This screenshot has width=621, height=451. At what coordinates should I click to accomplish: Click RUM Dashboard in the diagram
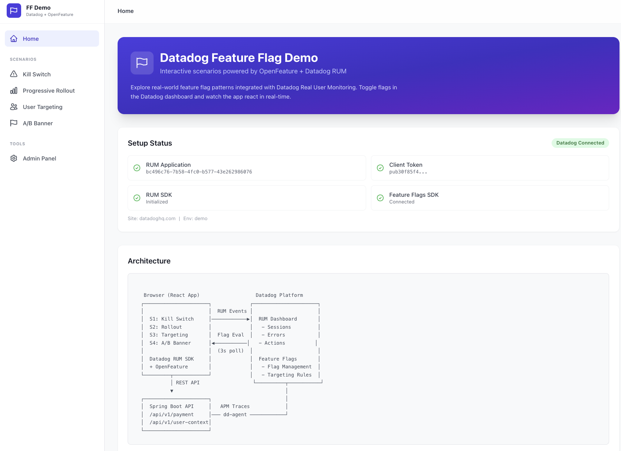278,319
